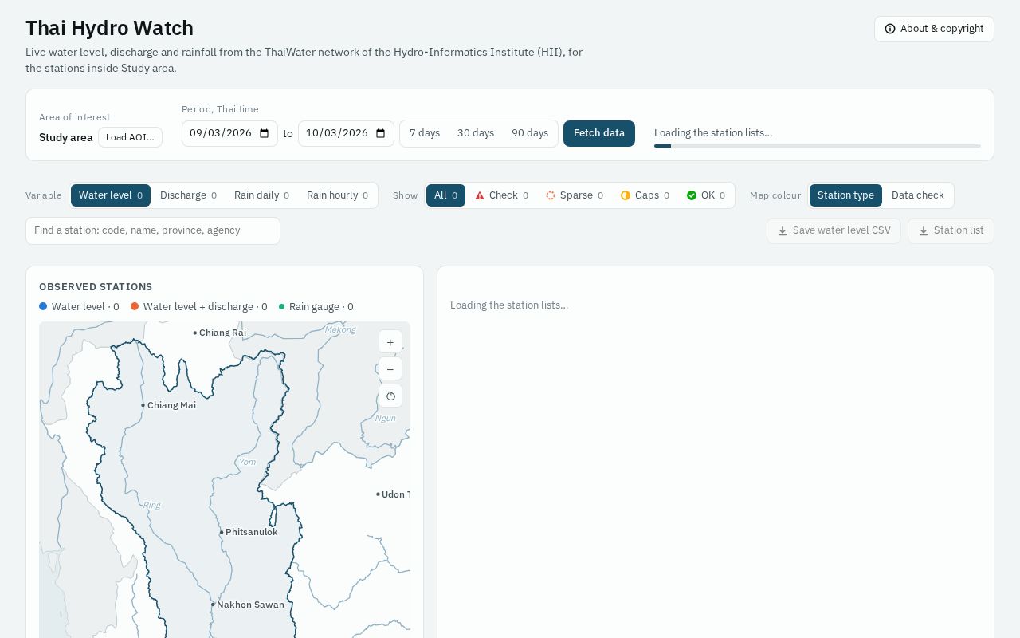Viewport: 1020px width, 638px height.
Task: Click the info icon beside About & copyright
Action: coord(890,29)
